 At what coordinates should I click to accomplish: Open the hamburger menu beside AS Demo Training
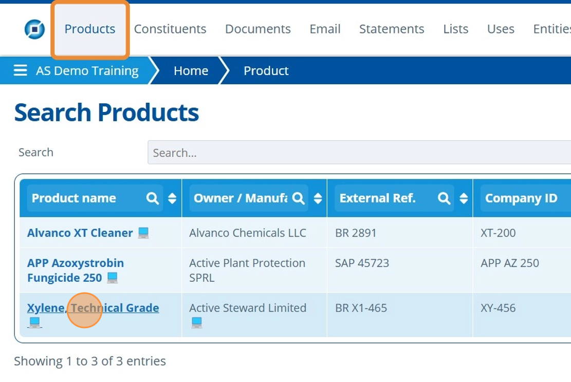[21, 70]
